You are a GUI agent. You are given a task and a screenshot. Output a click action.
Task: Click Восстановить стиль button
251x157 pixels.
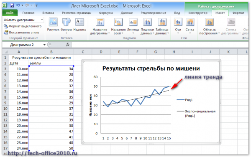click(x=21, y=32)
